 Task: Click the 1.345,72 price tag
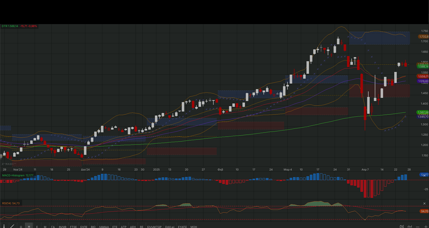(423, 117)
